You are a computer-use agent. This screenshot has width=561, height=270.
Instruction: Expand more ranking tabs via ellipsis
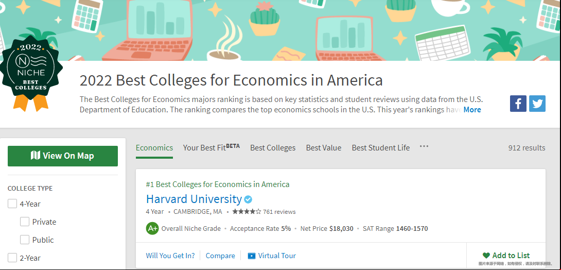pos(424,146)
